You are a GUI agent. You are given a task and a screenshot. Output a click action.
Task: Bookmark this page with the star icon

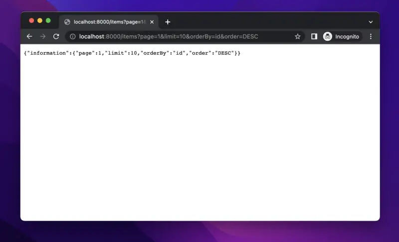[297, 36]
